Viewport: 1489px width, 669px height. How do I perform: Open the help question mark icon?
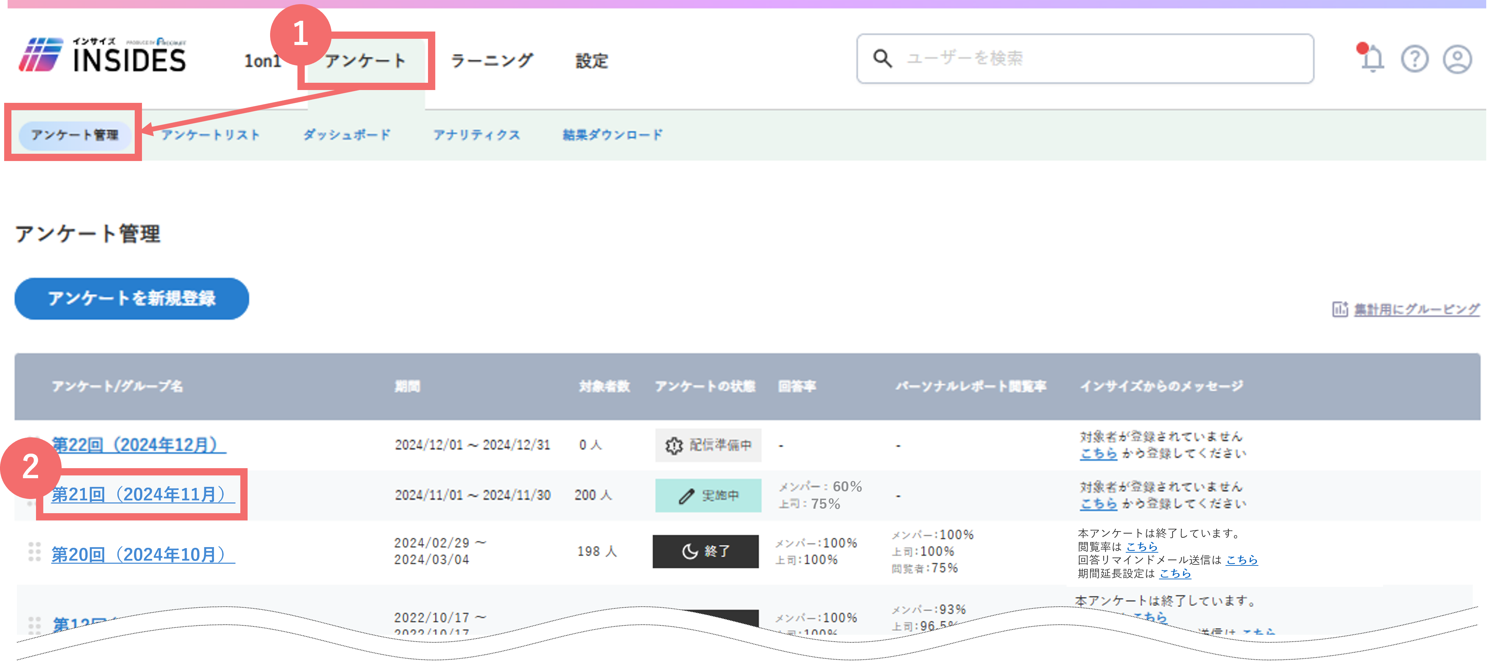click(1415, 59)
